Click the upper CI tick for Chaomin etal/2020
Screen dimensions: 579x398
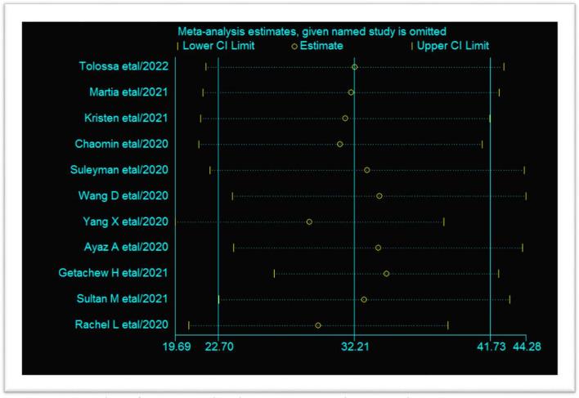(482, 144)
